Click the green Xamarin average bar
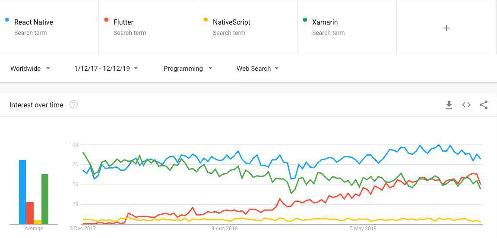Viewport: 497px width, 238px height. tap(45, 199)
